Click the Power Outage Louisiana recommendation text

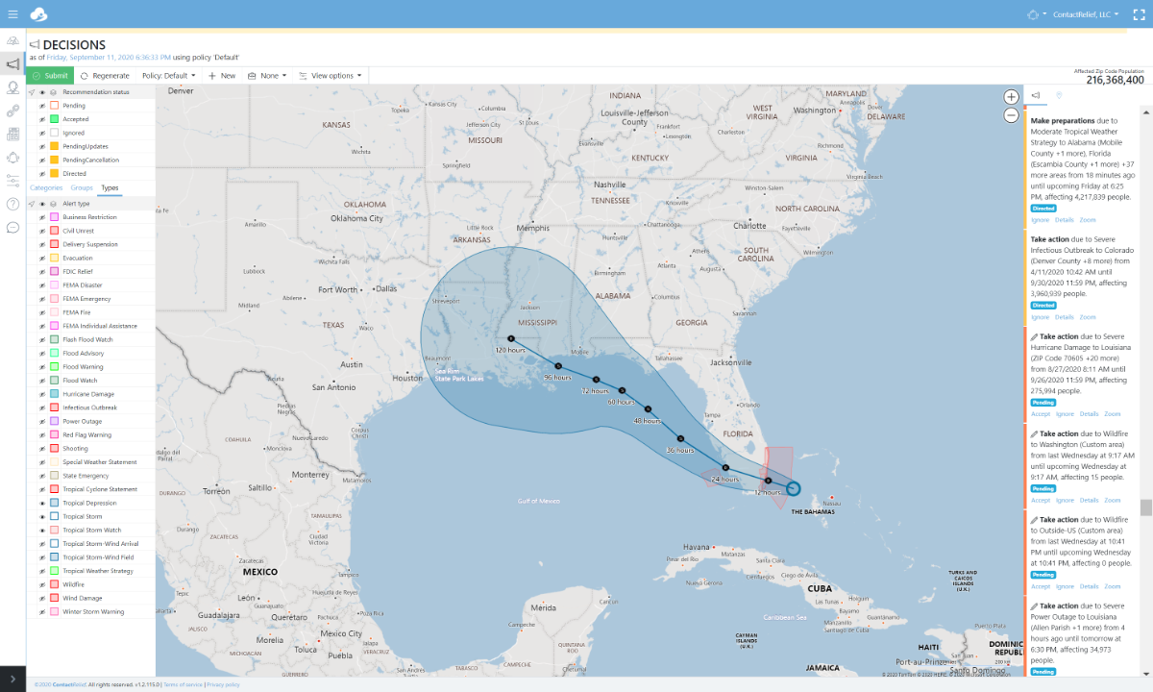point(1079,633)
